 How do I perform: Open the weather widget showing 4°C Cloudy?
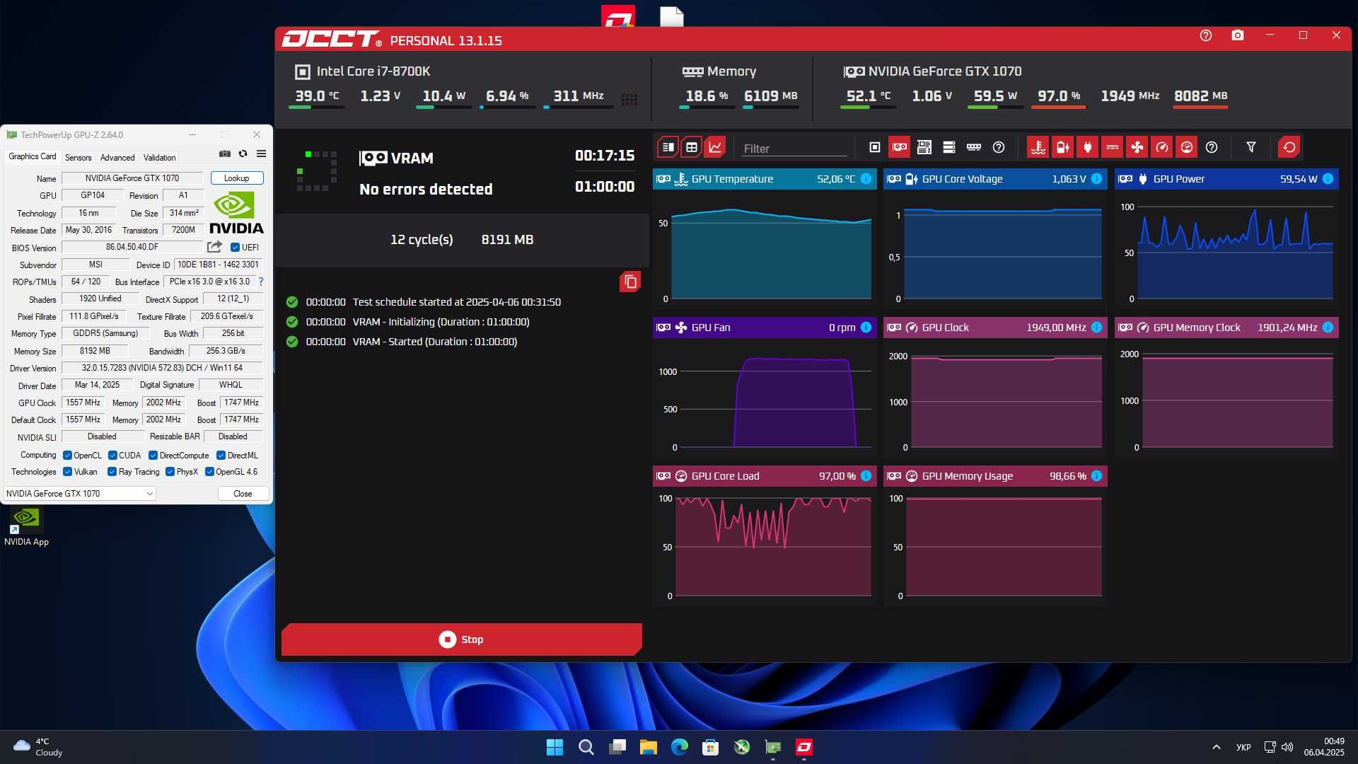(x=38, y=747)
